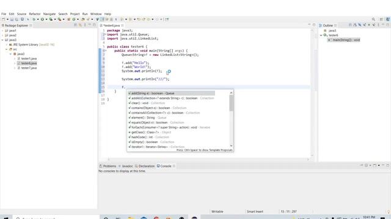
Task: Open the New dropdown arrow in toolbar
Action: [x=7, y=19]
